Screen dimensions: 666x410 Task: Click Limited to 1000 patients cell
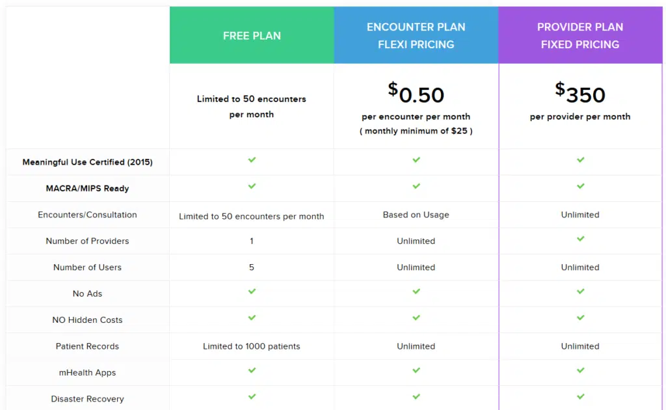(x=252, y=346)
